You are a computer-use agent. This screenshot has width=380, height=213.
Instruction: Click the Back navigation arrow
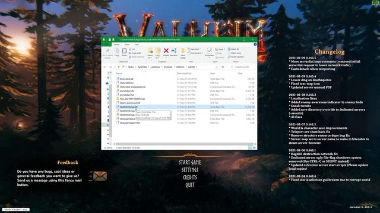click(x=104, y=67)
